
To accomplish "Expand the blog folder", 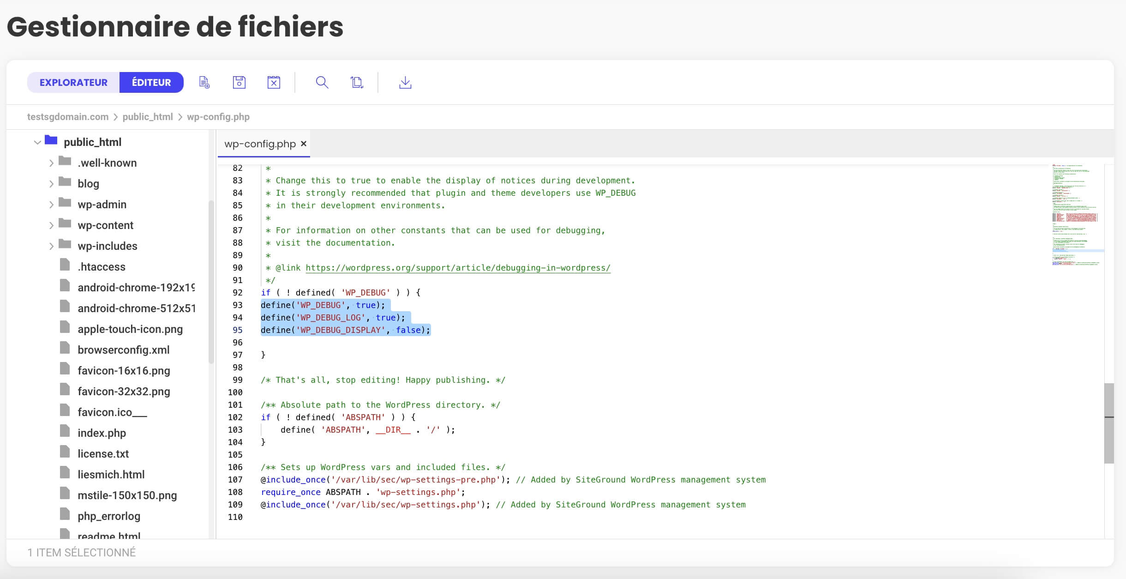I will pyautogui.click(x=51, y=184).
